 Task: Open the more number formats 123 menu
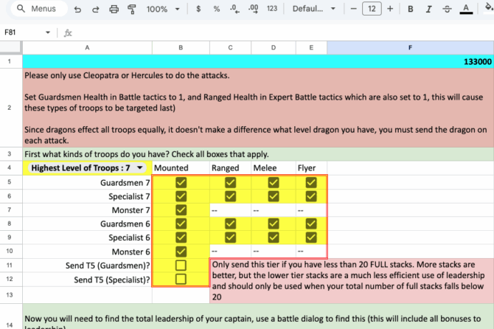coord(272,9)
